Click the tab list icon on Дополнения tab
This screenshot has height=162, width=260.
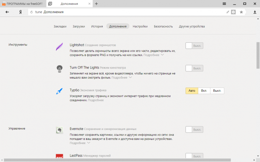coord(50,4)
